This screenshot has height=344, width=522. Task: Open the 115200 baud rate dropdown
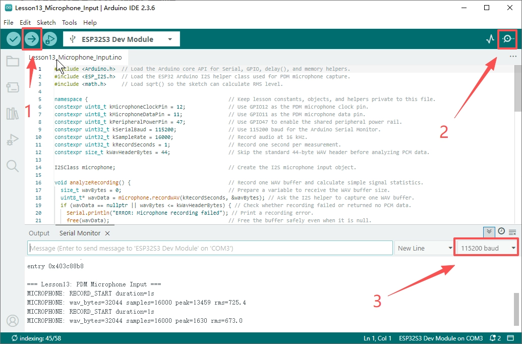click(x=487, y=248)
